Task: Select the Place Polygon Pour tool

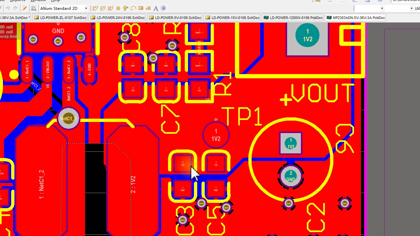Action: click(x=148, y=8)
